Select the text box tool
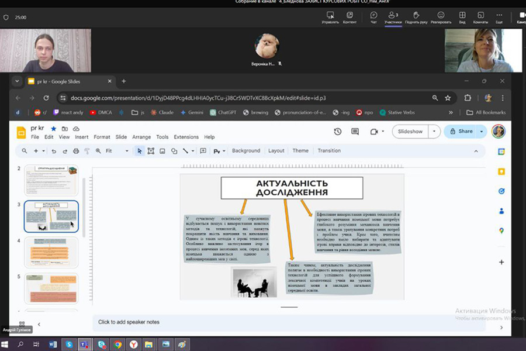This screenshot has height=351, width=526. tap(151, 151)
